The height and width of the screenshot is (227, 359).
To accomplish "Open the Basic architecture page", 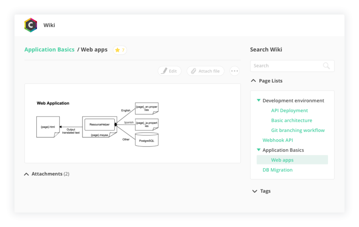I will [291, 120].
